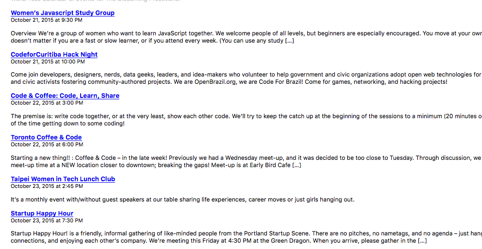Select the October 23, 2015 at 2:45 PM date

47,186
